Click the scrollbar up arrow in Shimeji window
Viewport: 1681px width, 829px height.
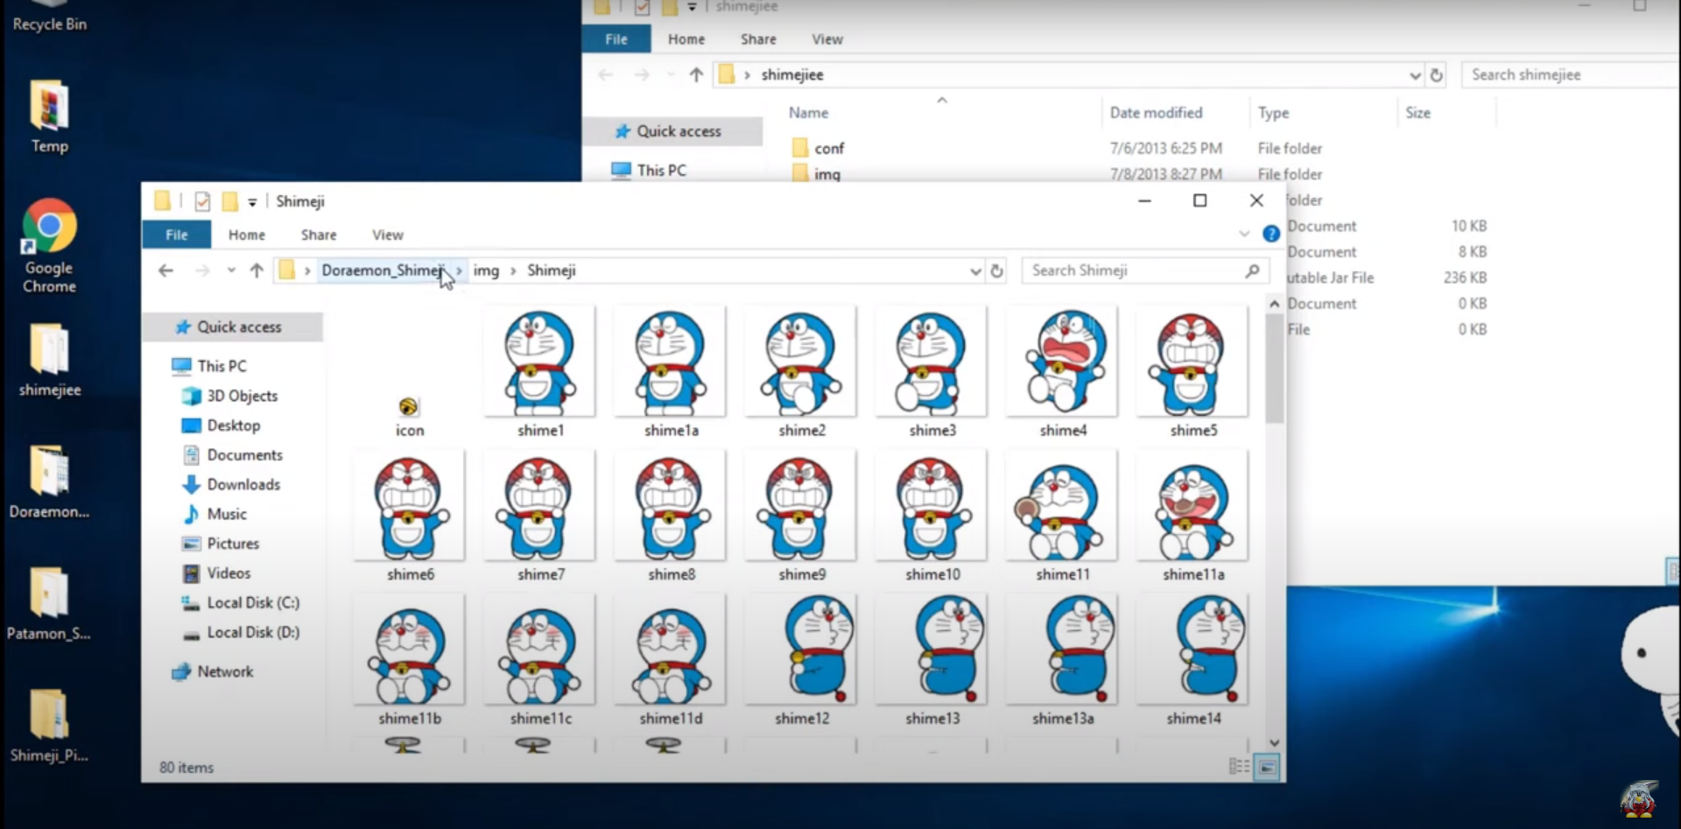tap(1275, 303)
